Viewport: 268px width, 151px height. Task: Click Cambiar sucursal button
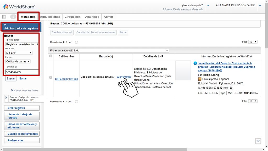click(x=62, y=32)
